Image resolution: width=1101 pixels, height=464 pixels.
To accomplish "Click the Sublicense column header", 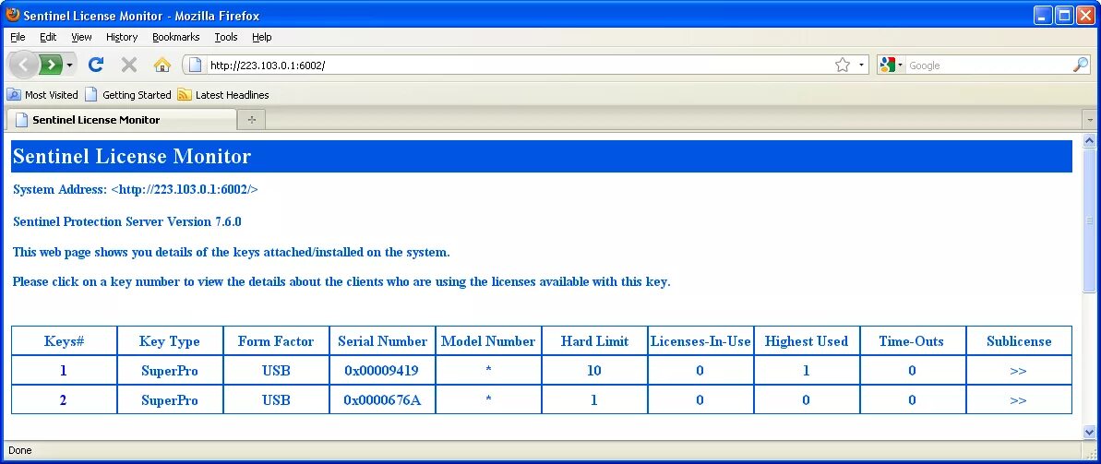I will [x=1018, y=341].
